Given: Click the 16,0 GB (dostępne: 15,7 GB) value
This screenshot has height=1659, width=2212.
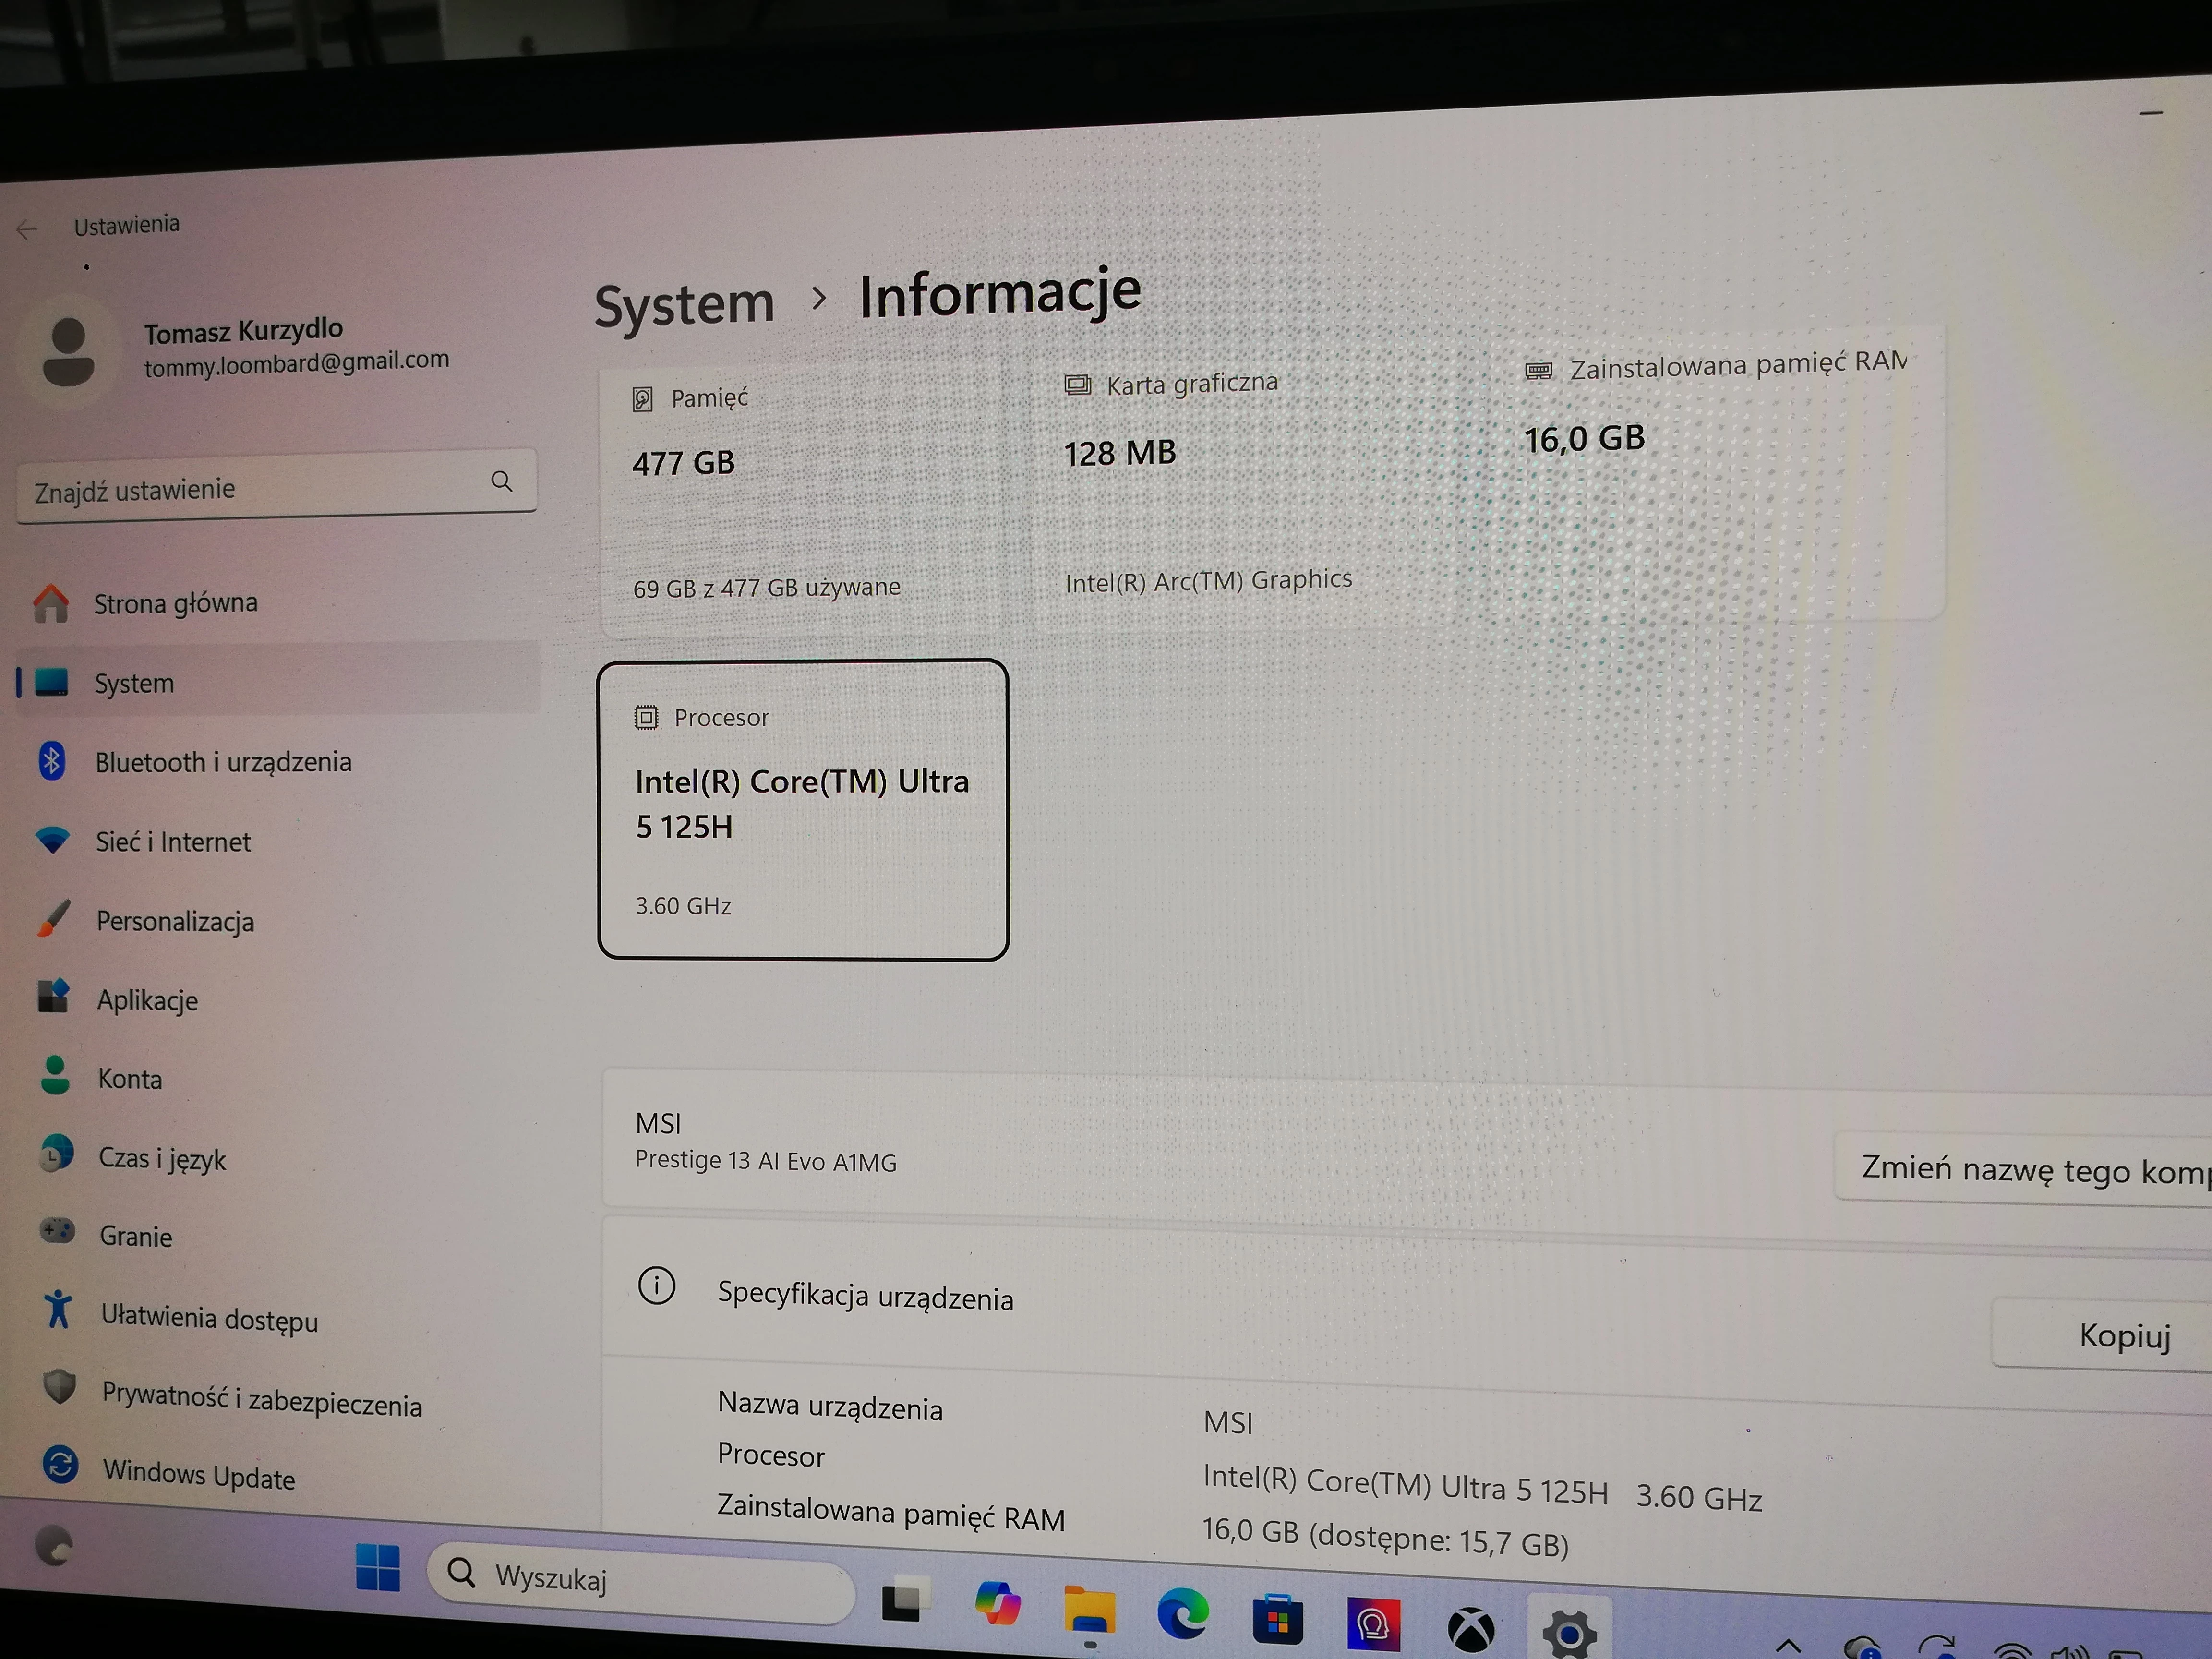Looking at the screenshot, I should (x=1385, y=1537).
